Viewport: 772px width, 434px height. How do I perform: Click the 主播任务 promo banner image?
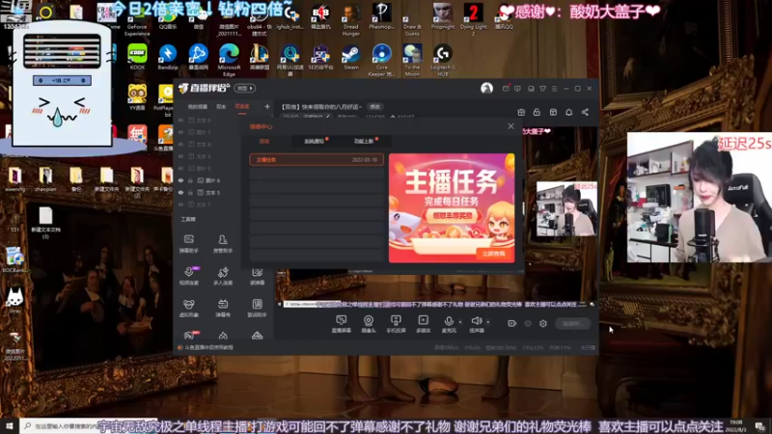452,207
